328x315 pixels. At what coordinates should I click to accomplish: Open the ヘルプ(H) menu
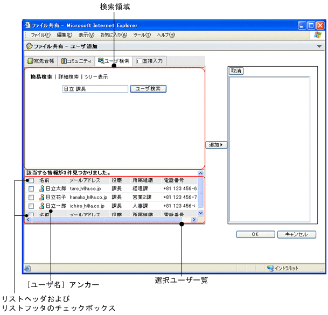(166, 35)
